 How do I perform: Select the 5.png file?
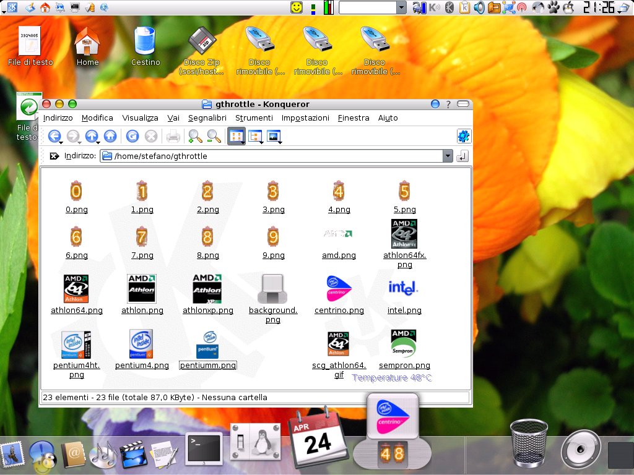point(404,192)
